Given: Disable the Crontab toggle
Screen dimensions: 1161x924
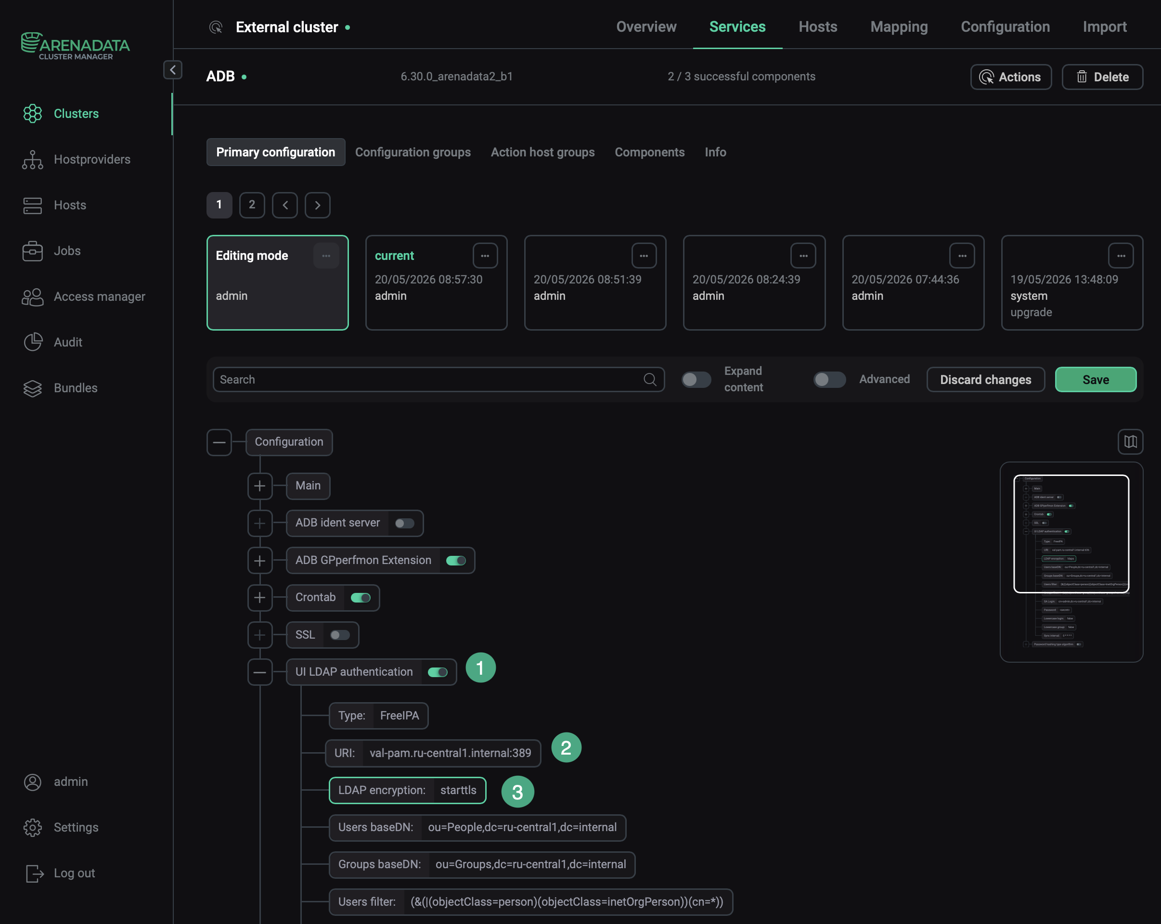Looking at the screenshot, I should [361, 598].
